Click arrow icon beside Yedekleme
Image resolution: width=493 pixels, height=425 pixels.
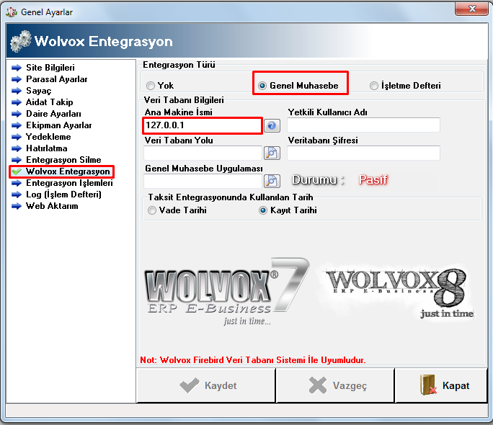click(x=17, y=137)
